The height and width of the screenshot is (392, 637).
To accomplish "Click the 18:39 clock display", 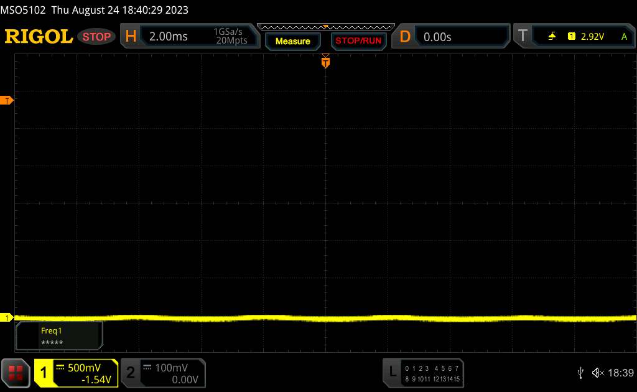I will click(621, 373).
